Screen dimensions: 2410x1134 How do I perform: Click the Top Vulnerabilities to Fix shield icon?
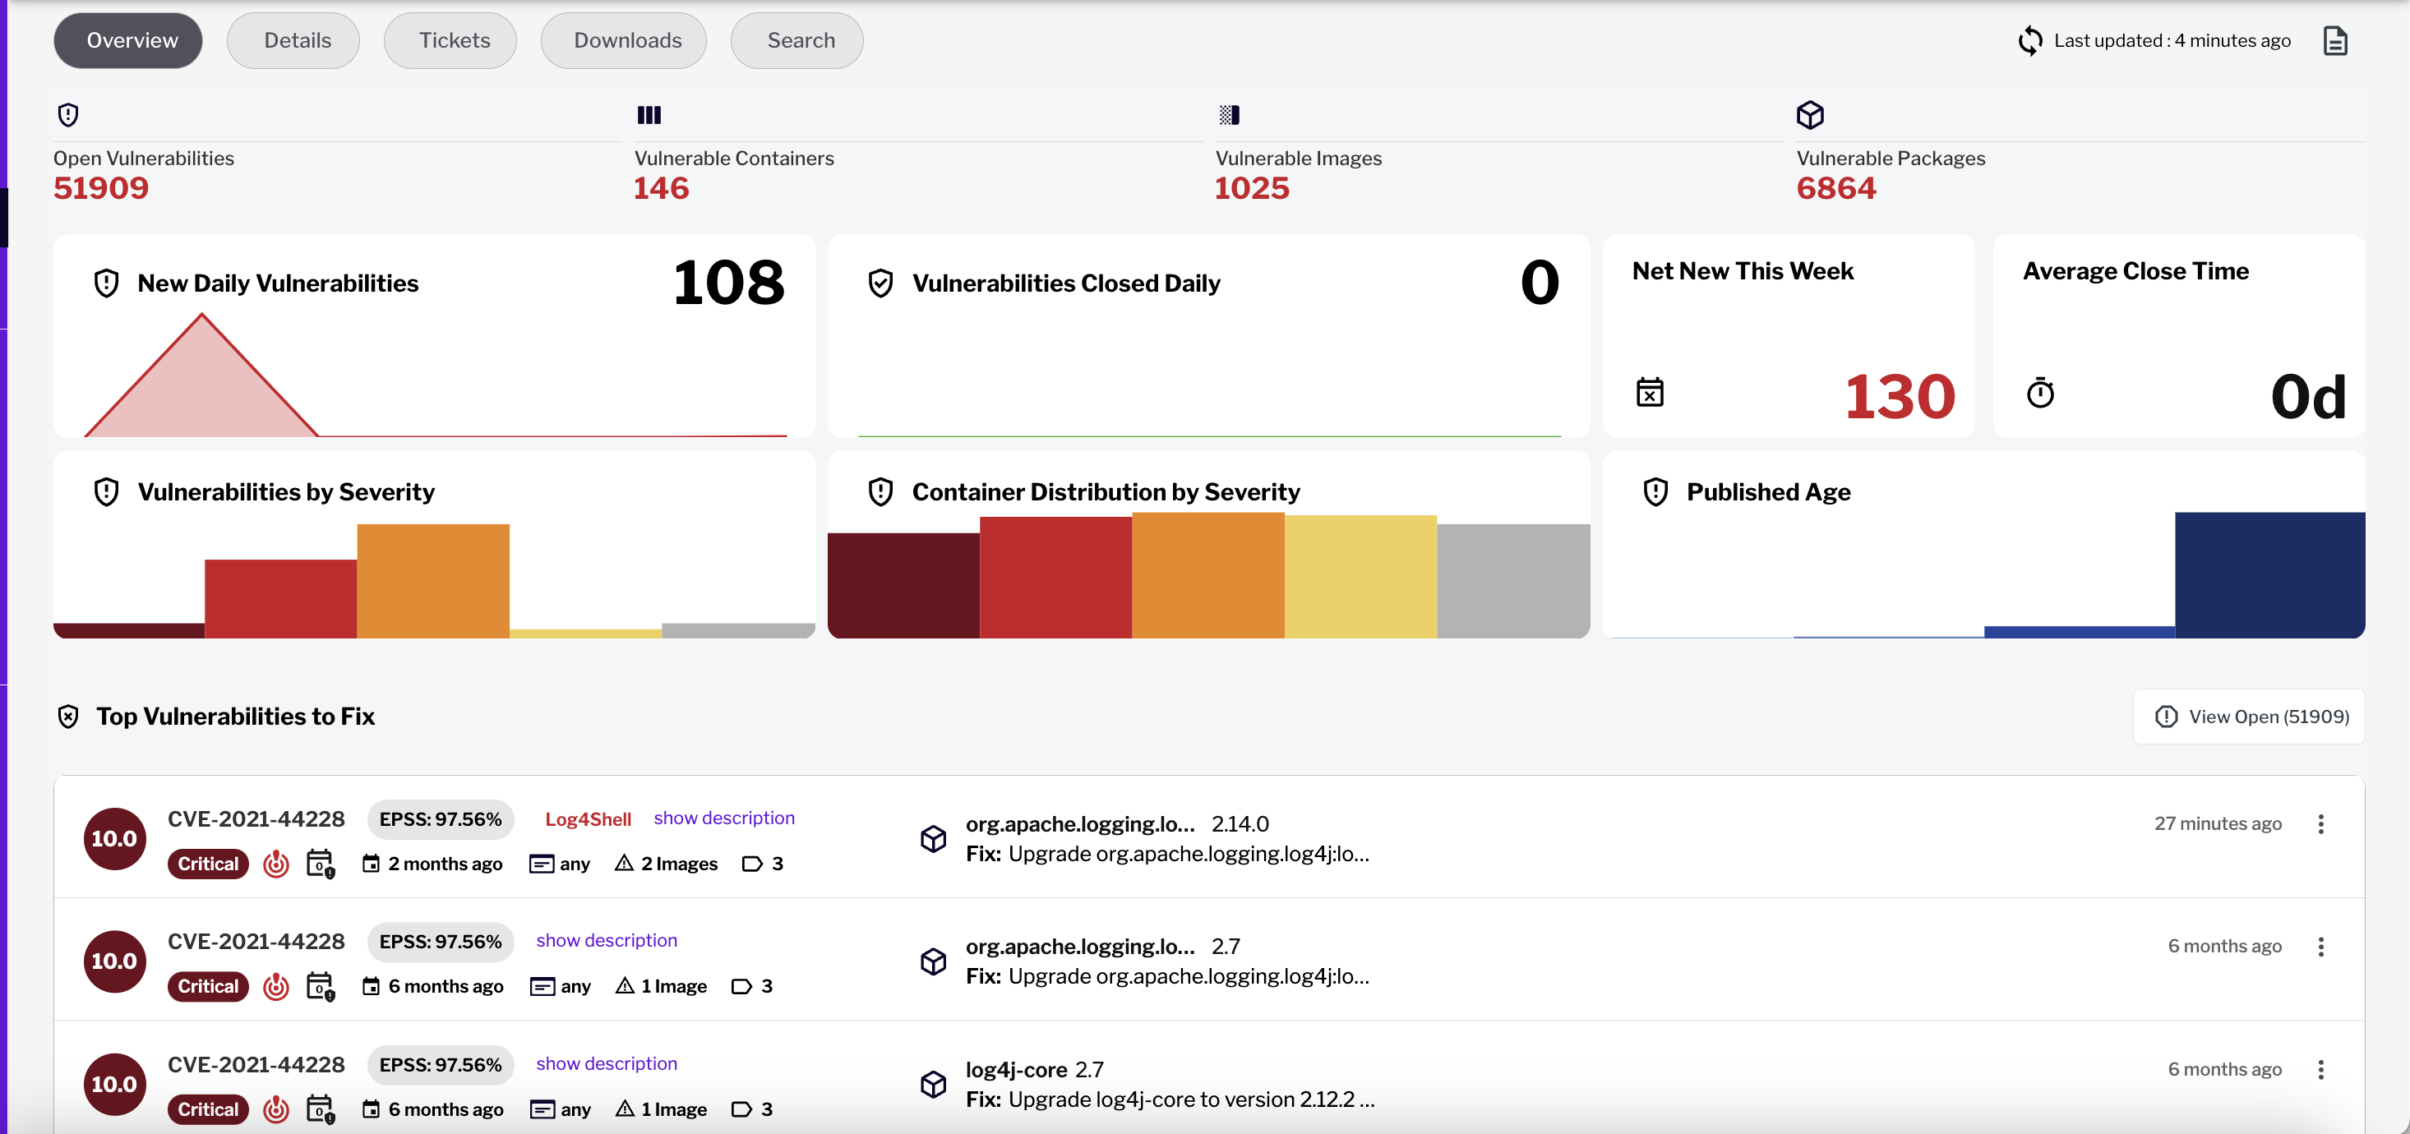pyautogui.click(x=68, y=717)
